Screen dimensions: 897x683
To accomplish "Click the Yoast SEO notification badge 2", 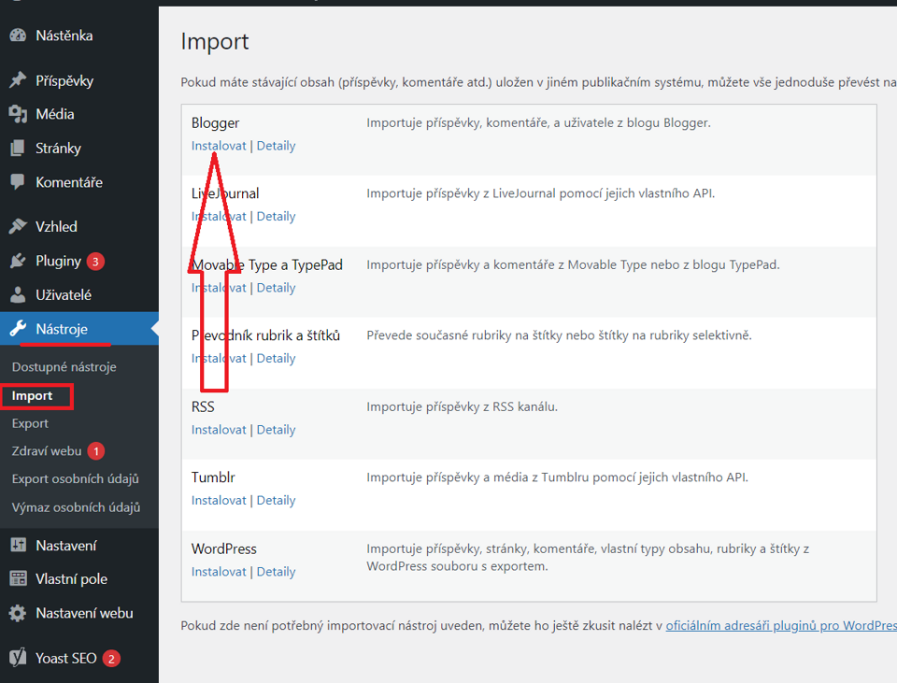I will click(111, 659).
